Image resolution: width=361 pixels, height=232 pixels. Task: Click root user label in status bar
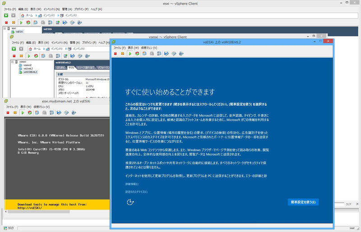coord(352,228)
